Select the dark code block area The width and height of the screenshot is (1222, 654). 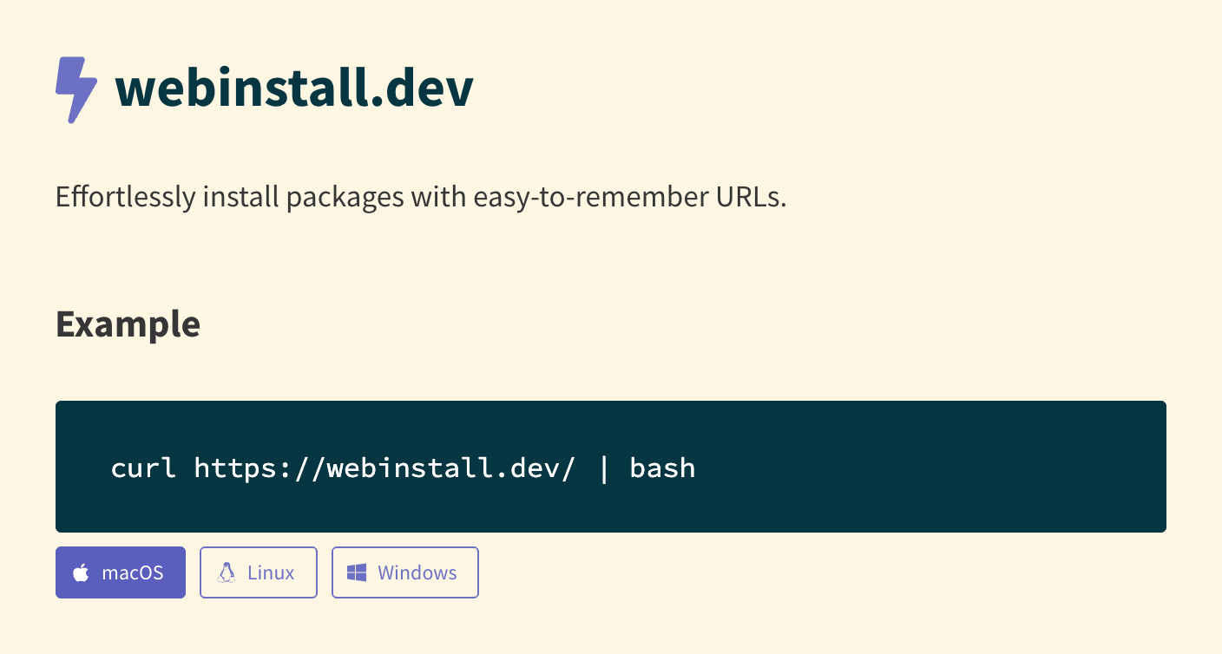tap(611, 467)
